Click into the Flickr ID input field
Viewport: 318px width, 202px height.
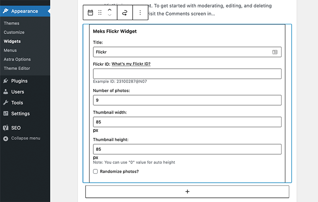tap(187, 74)
